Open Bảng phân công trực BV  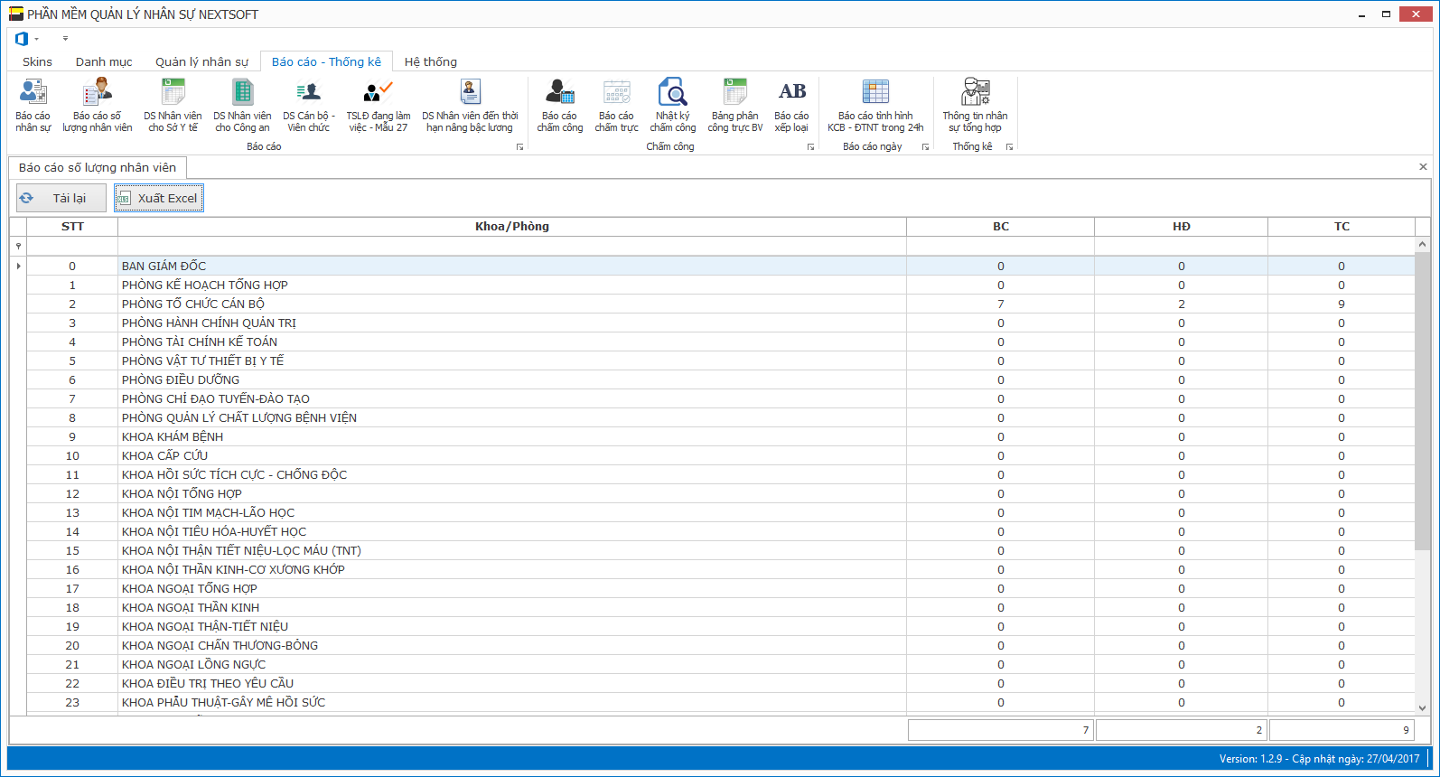pyautogui.click(x=735, y=106)
